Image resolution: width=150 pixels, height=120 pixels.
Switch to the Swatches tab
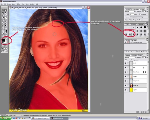click(133, 24)
